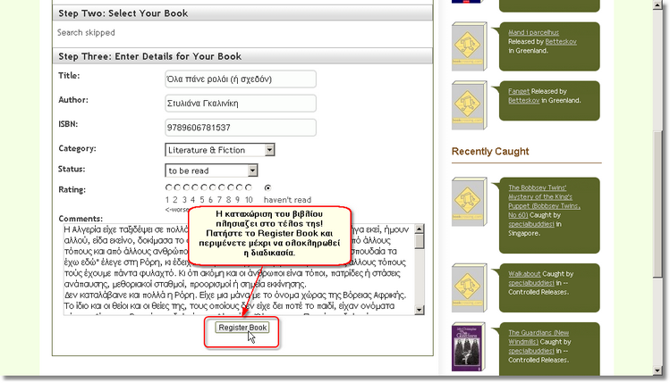Click the Walk-about book icon
Viewport: 670px width, 383px height.
coord(470,286)
